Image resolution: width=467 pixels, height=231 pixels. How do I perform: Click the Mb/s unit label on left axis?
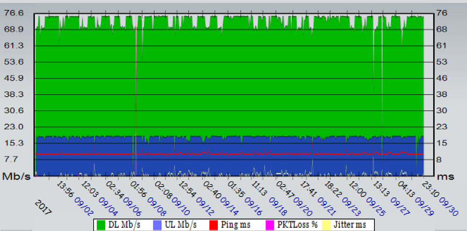17,176
